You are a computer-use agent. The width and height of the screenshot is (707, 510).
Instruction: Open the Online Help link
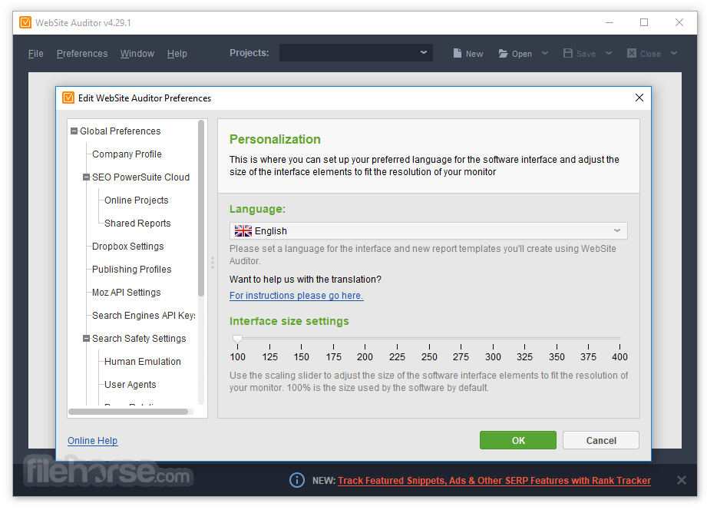(x=92, y=440)
